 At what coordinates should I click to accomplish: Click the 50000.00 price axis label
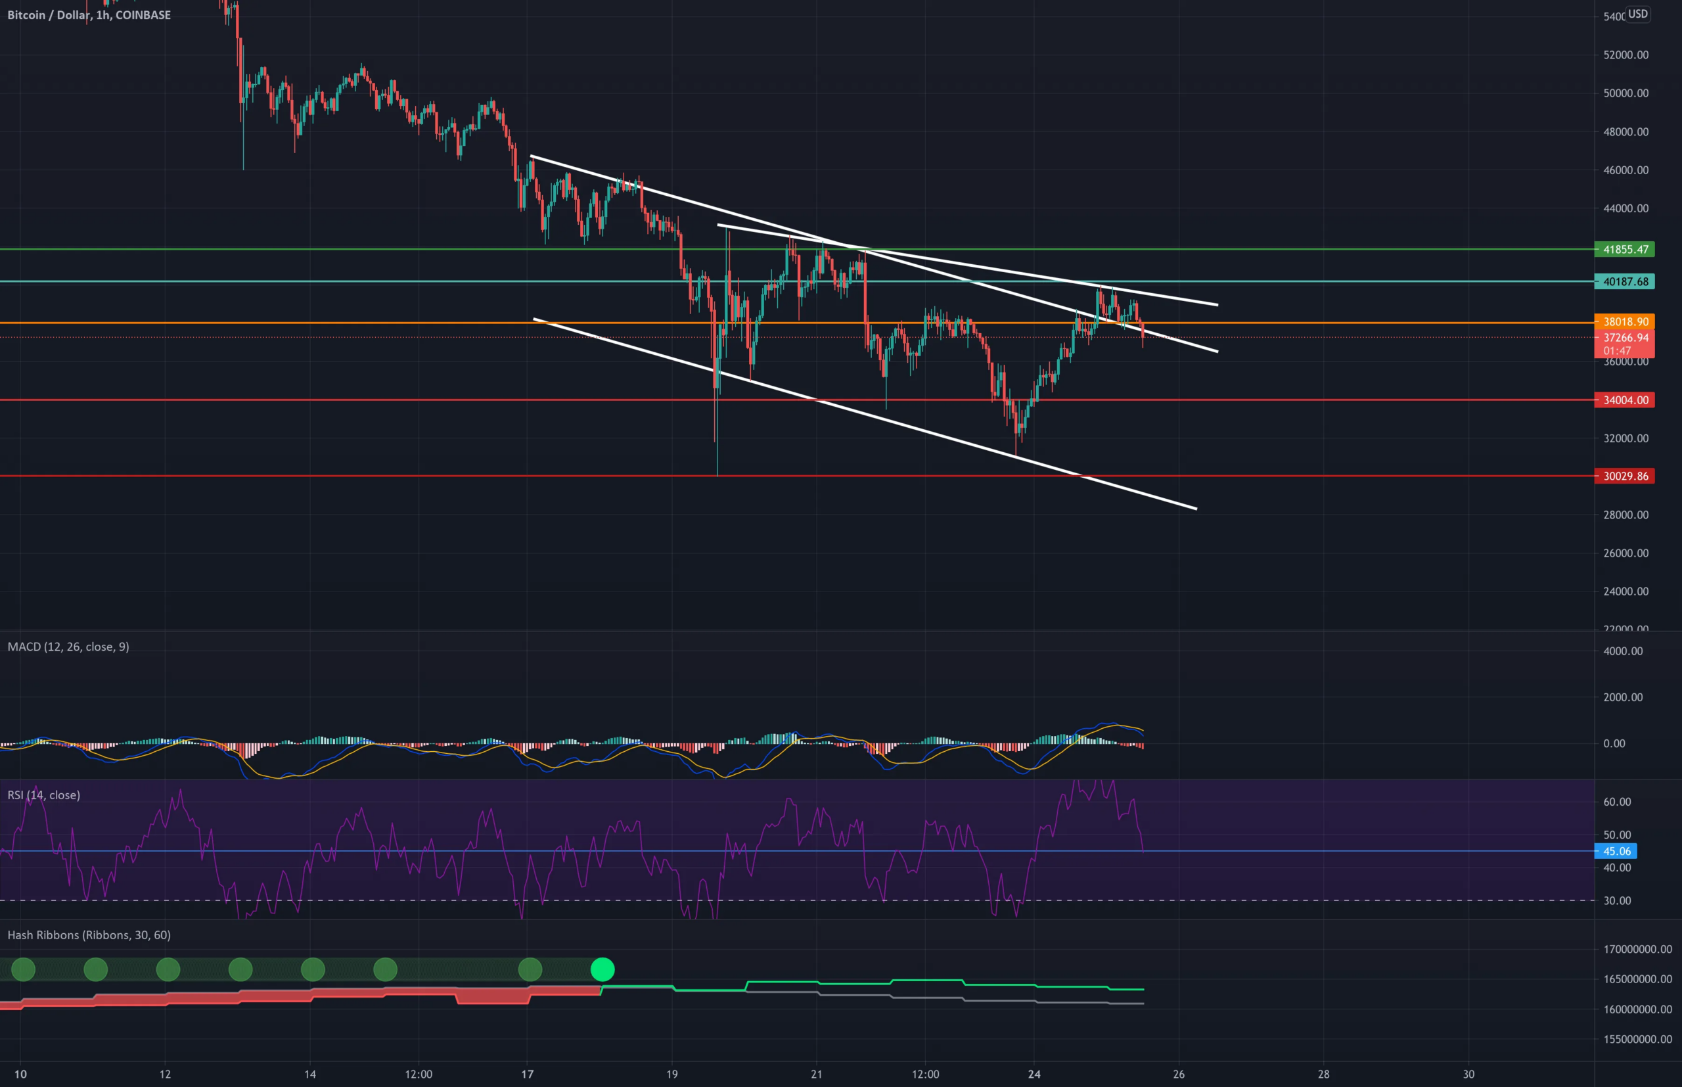point(1625,93)
